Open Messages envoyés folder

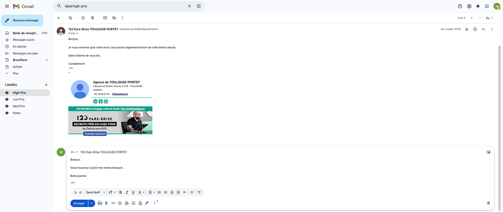[25, 53]
